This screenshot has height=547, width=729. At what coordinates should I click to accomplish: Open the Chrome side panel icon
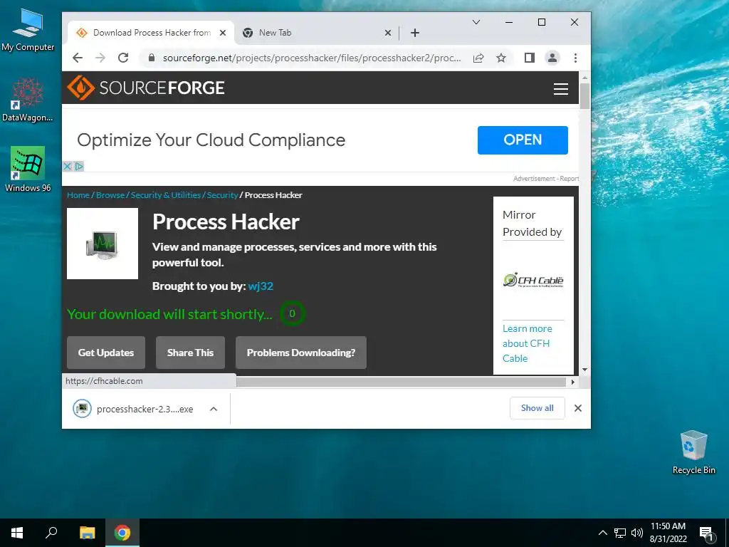[x=530, y=58]
